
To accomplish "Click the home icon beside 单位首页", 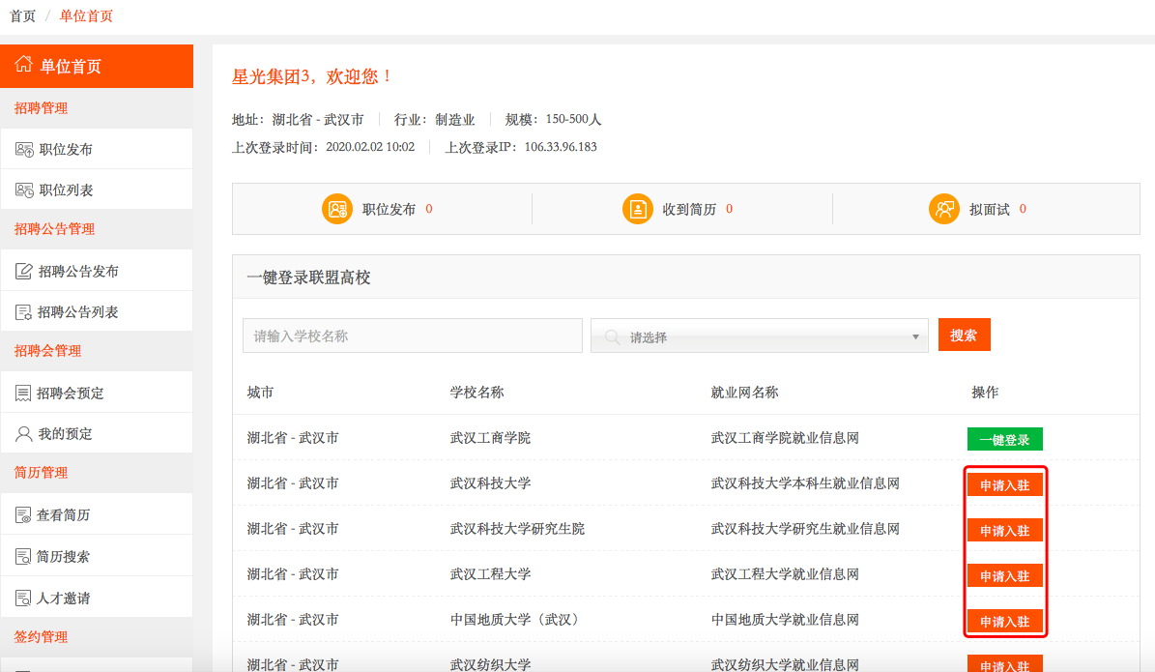I will [x=24, y=65].
